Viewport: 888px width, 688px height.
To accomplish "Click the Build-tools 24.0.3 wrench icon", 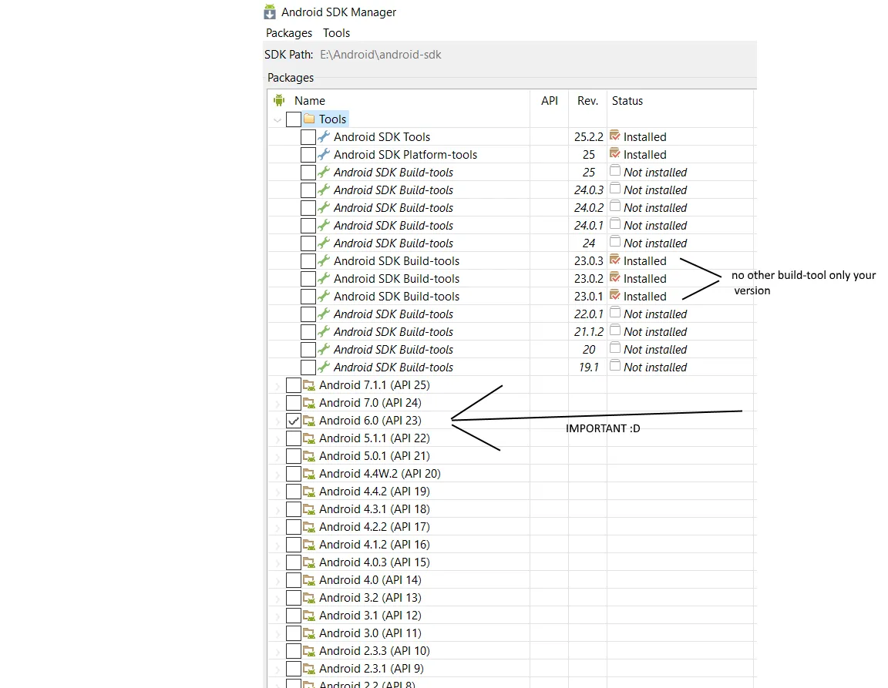I will click(324, 190).
